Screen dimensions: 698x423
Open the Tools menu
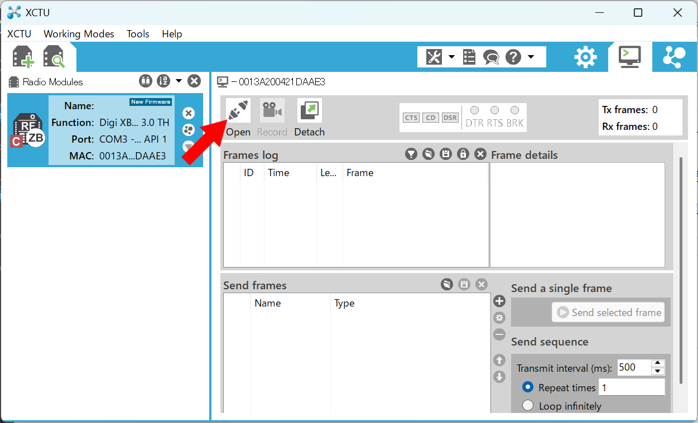(138, 33)
